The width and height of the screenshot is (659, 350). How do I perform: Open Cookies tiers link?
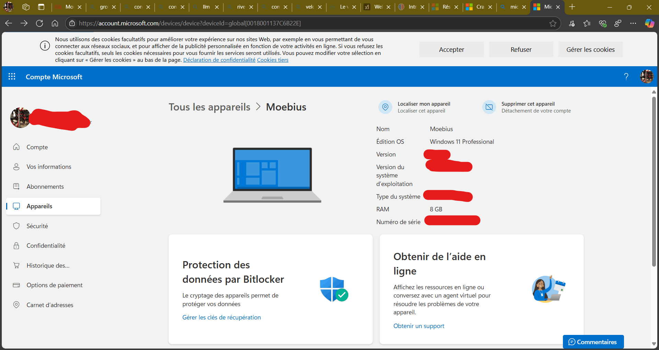click(273, 60)
